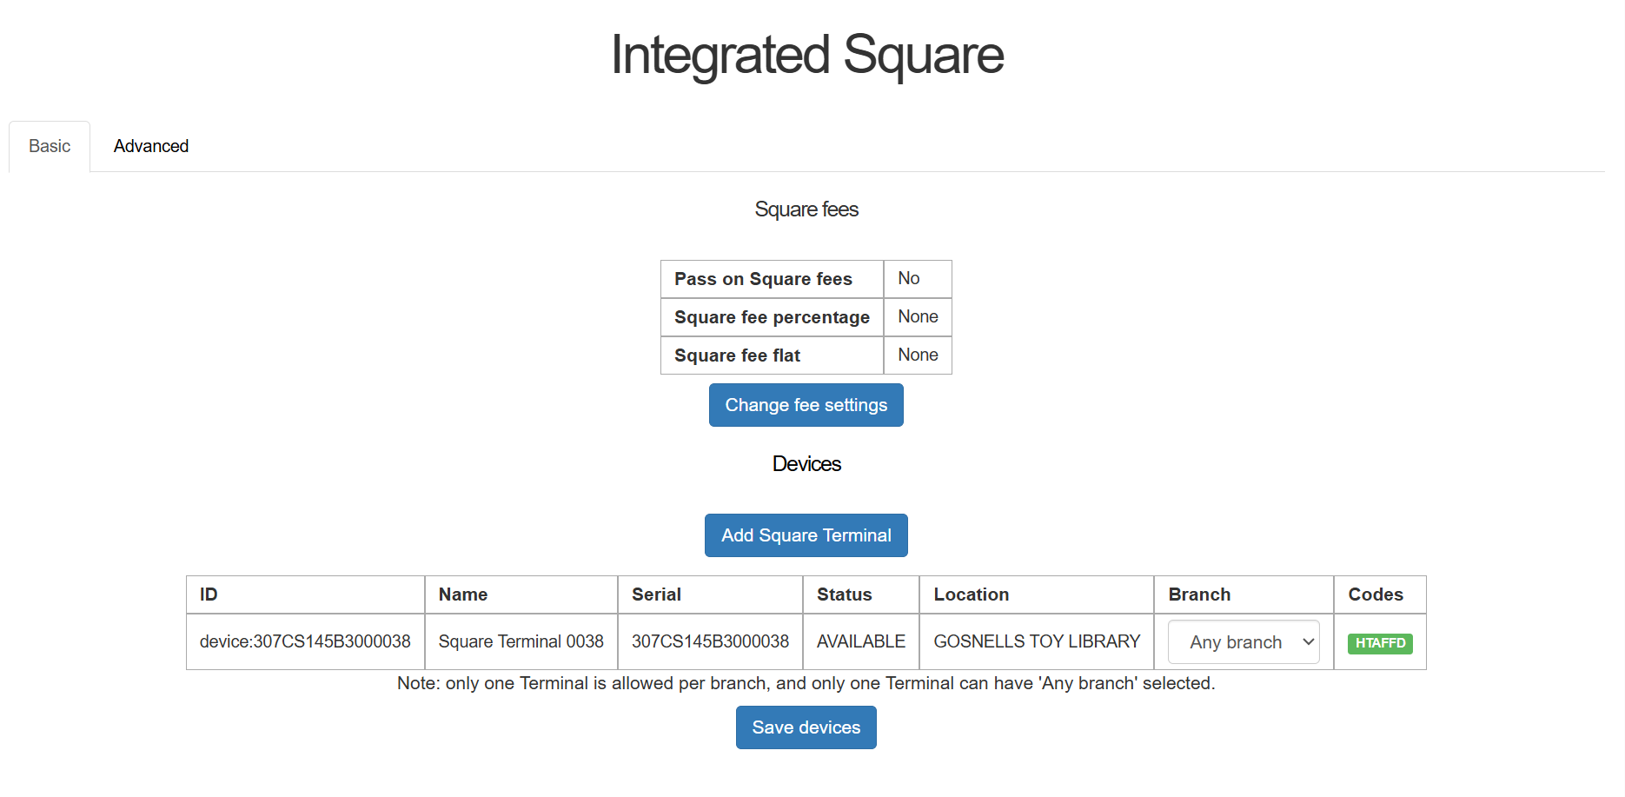This screenshot has width=1625, height=797.
Task: Click the note about one Terminal per branch
Action: click(806, 683)
